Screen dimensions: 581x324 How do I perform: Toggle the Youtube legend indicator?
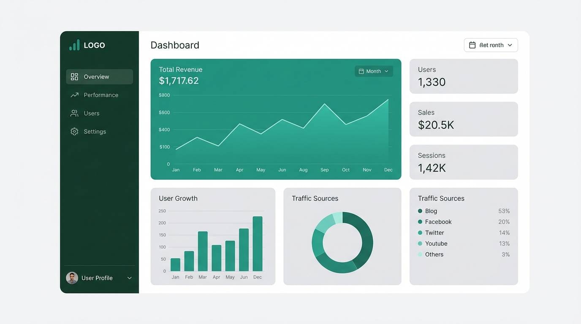420,243
